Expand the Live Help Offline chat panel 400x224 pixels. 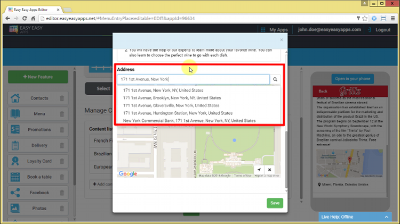(355, 217)
